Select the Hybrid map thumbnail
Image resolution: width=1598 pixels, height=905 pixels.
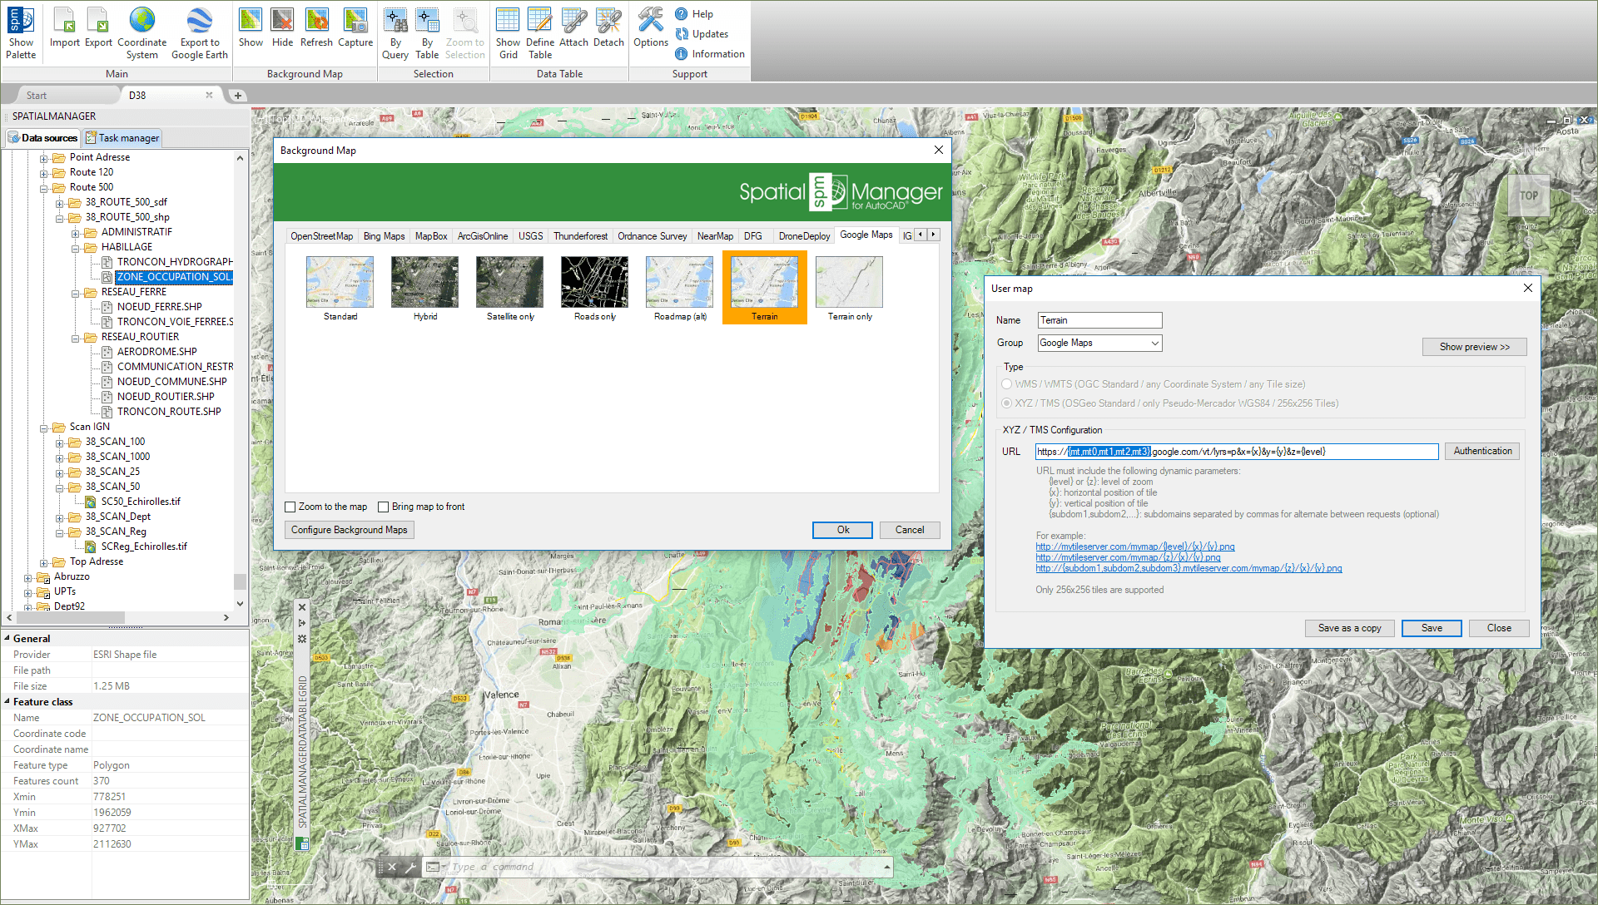(424, 289)
